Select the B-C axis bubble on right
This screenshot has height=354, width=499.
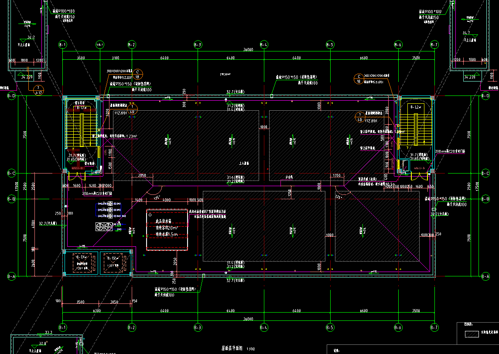point(485,174)
